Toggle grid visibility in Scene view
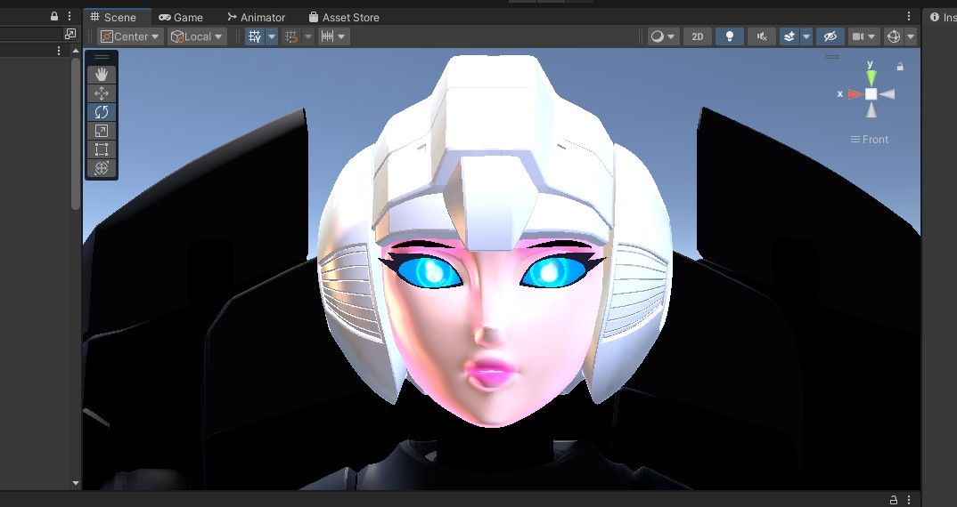Viewport: 957px width, 507px height. coord(255,36)
